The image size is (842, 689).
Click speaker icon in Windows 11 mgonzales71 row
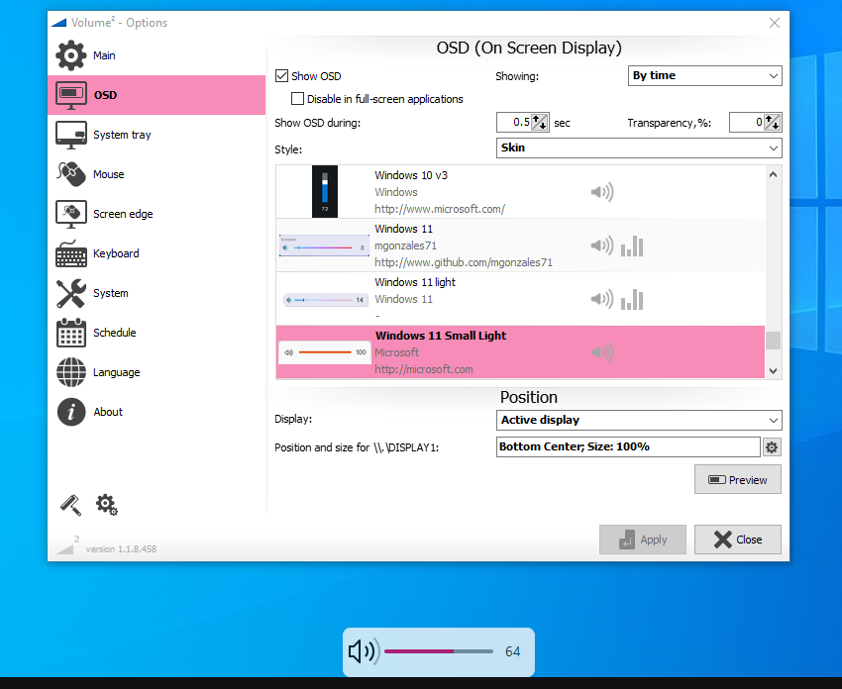[x=602, y=246]
